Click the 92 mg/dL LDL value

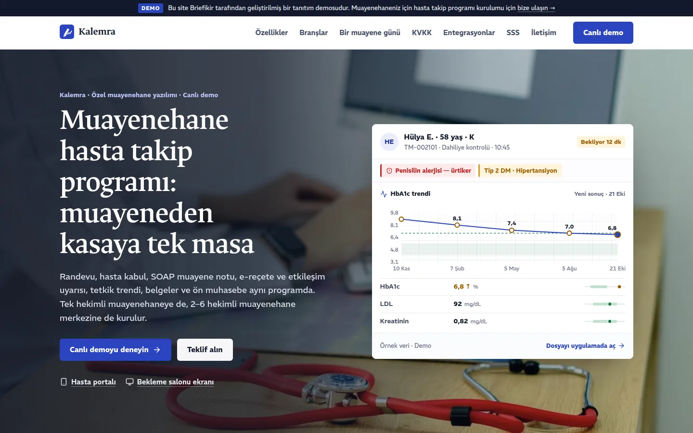click(467, 304)
